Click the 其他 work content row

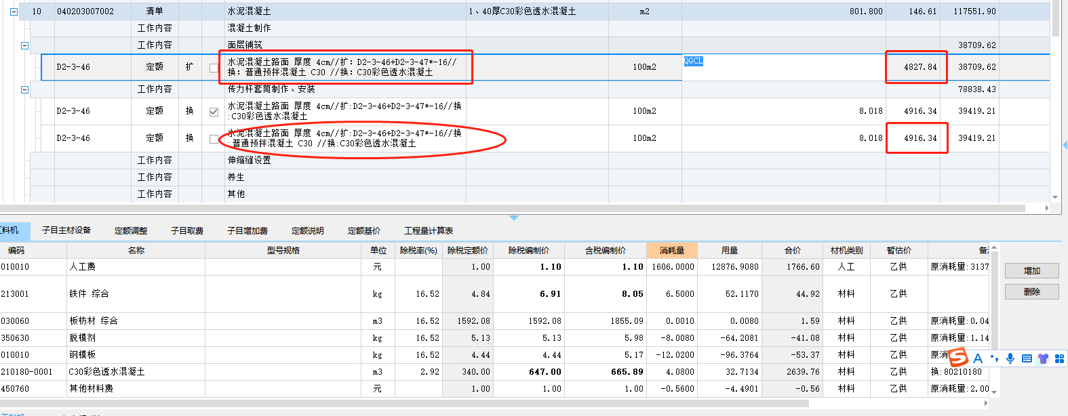click(x=235, y=194)
